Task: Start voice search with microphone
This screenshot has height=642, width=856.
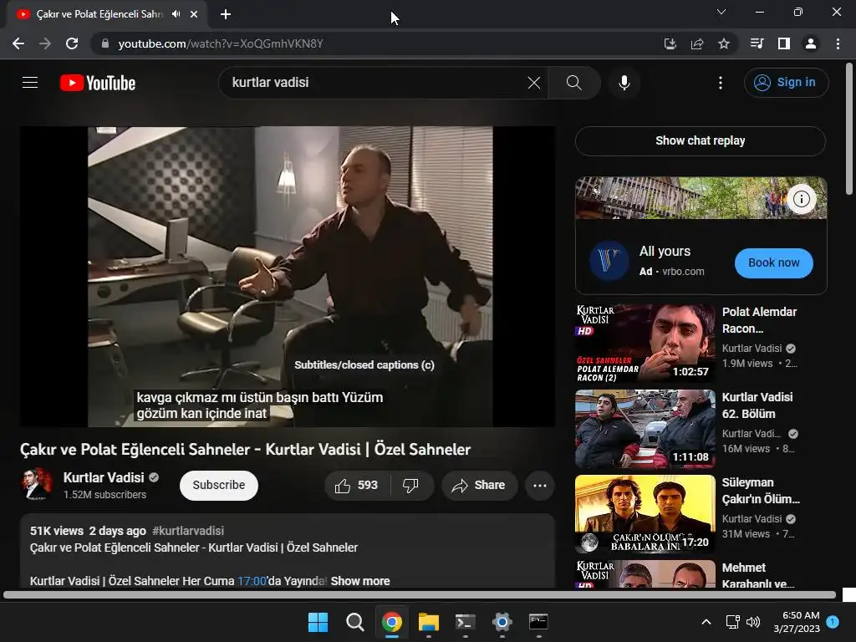Action: click(x=624, y=83)
